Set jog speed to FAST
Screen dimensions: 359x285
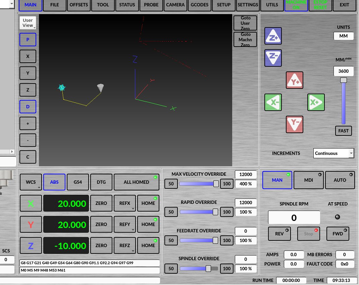(x=344, y=131)
